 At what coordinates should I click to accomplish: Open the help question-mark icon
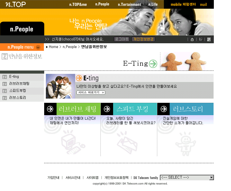point(201,39)
